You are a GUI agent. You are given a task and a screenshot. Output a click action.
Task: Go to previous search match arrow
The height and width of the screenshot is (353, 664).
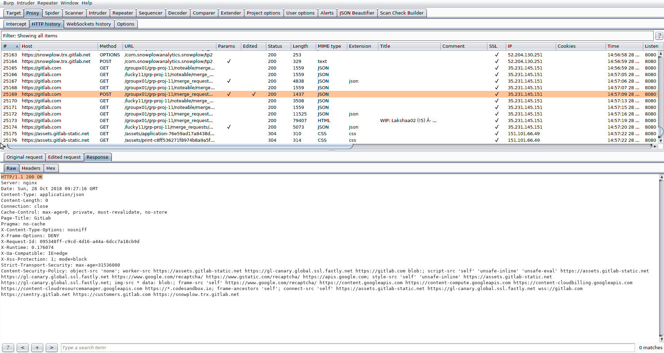tap(23, 347)
